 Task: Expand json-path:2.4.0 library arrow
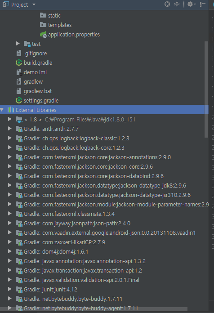point(9,223)
